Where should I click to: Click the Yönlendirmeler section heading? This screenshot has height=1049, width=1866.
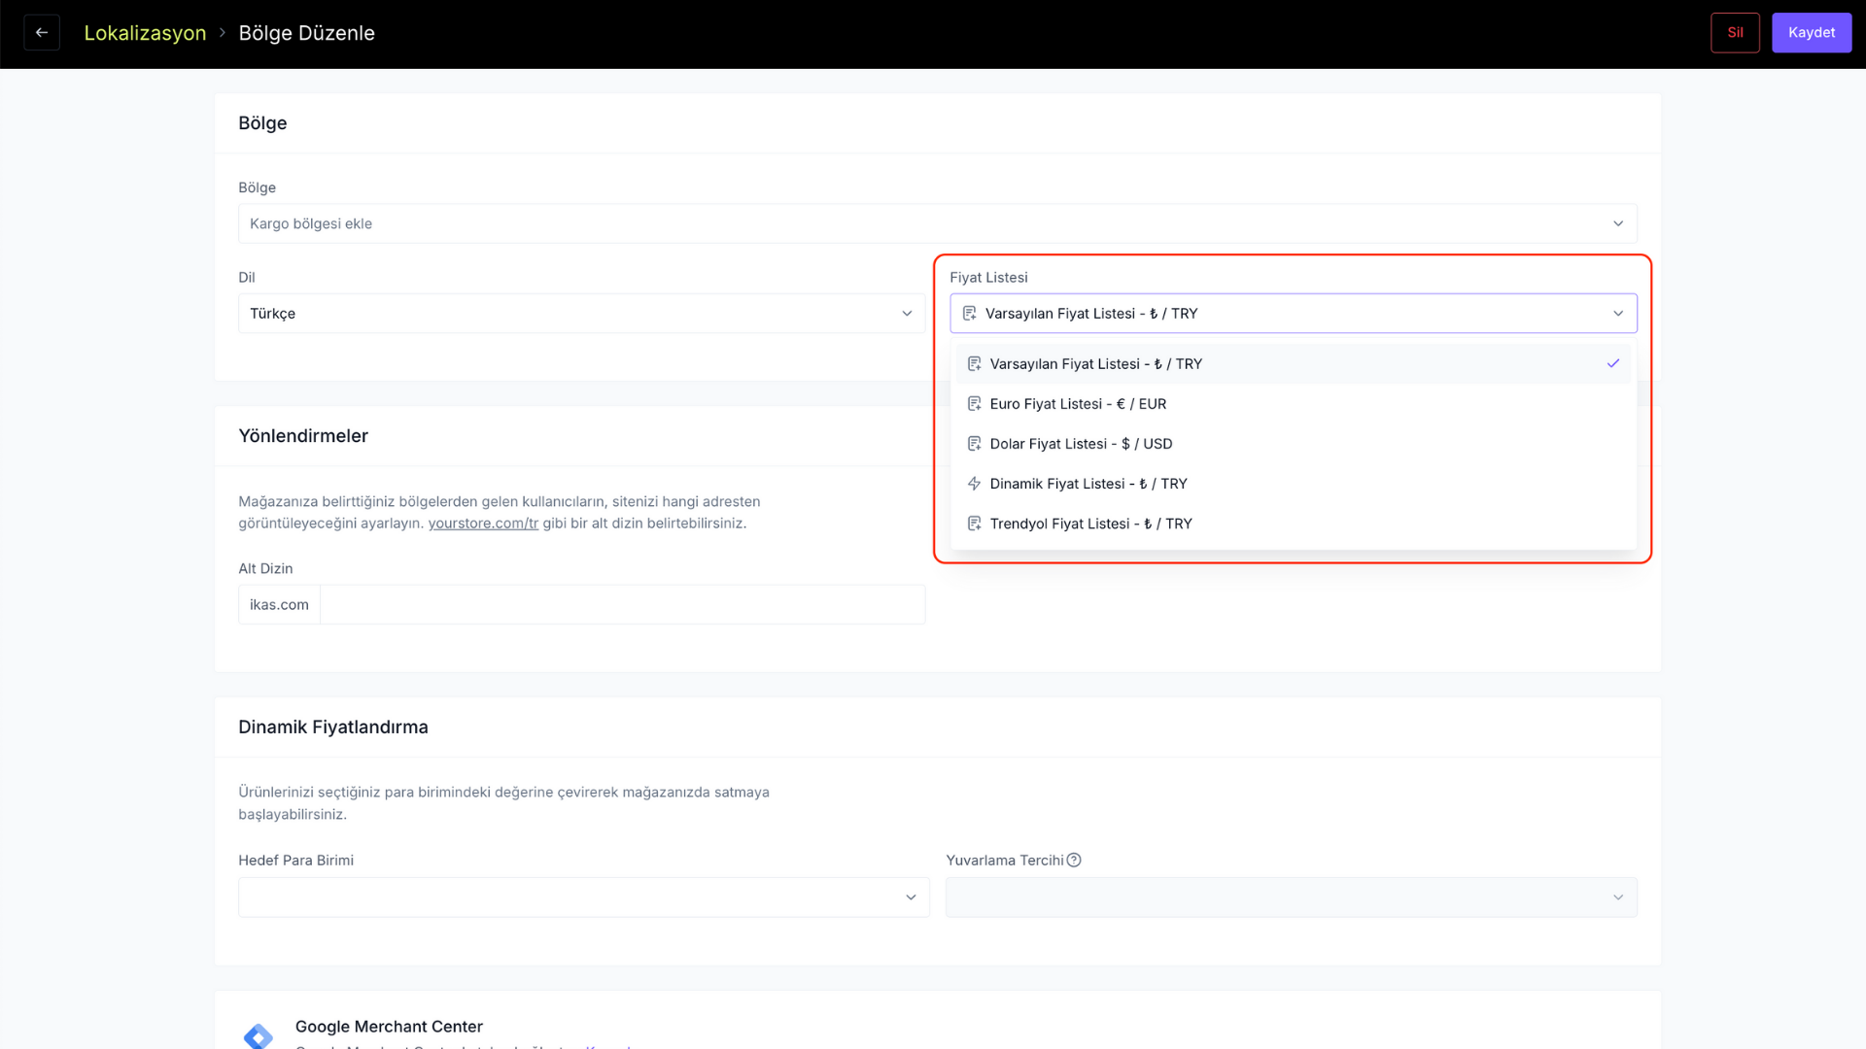303,435
